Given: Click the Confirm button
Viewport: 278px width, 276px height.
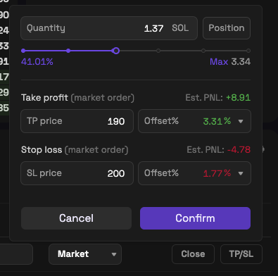Looking at the screenshot, I should coord(195,218).
